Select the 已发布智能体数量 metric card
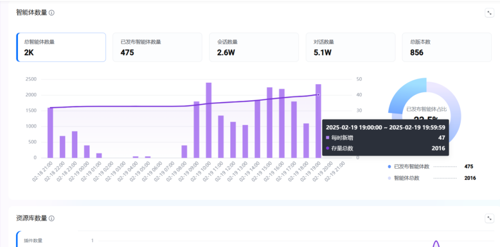This screenshot has height=247, width=500. tap(157, 47)
